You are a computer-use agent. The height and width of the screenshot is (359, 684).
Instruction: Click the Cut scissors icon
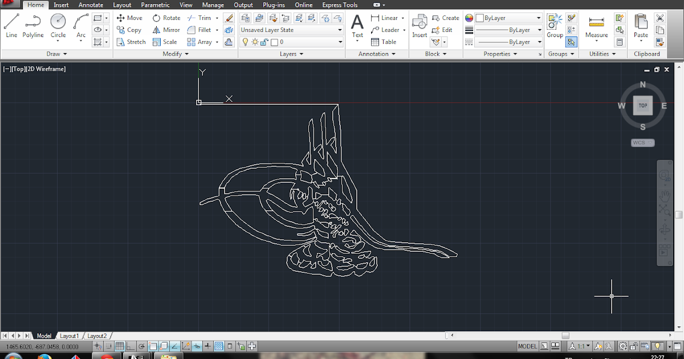[x=660, y=18]
